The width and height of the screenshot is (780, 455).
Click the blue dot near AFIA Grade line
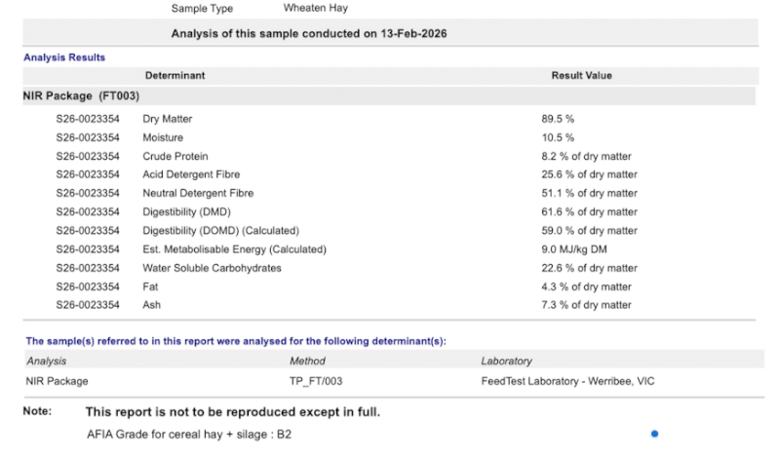[x=654, y=434]
